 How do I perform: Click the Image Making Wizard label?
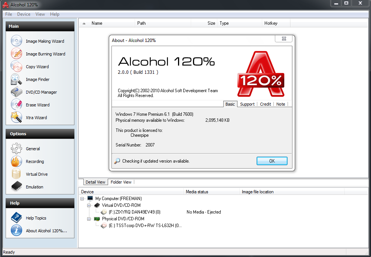coord(45,41)
